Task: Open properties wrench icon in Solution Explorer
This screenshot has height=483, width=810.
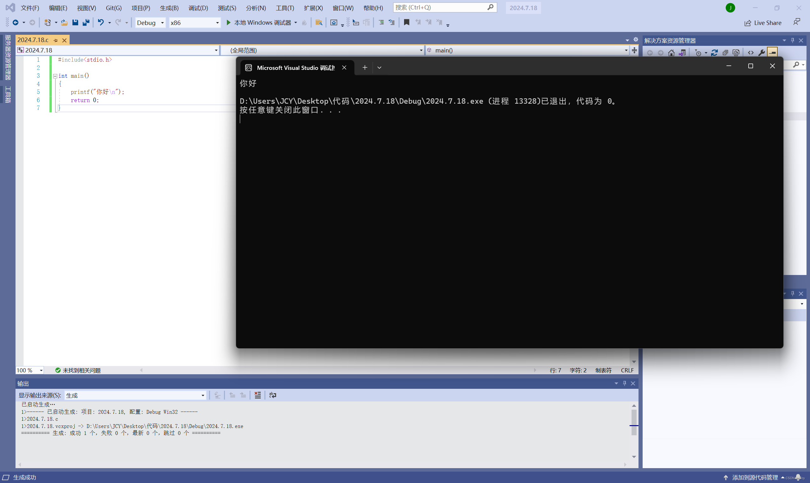Action: click(x=762, y=53)
